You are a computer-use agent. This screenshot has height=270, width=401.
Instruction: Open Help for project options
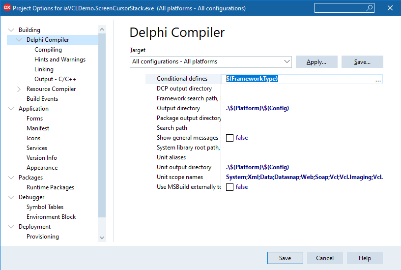[x=365, y=258]
